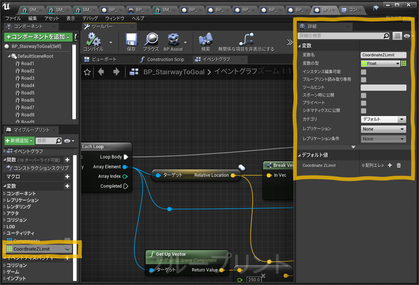
Task: Add an element to Coordinate ZLimit array
Action: click(390, 165)
